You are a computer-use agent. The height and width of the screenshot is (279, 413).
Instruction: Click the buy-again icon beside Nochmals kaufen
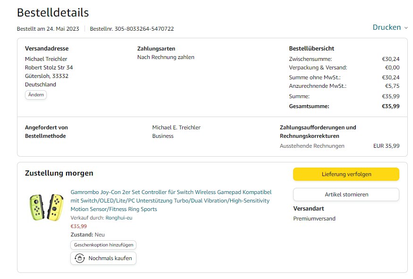(x=80, y=258)
